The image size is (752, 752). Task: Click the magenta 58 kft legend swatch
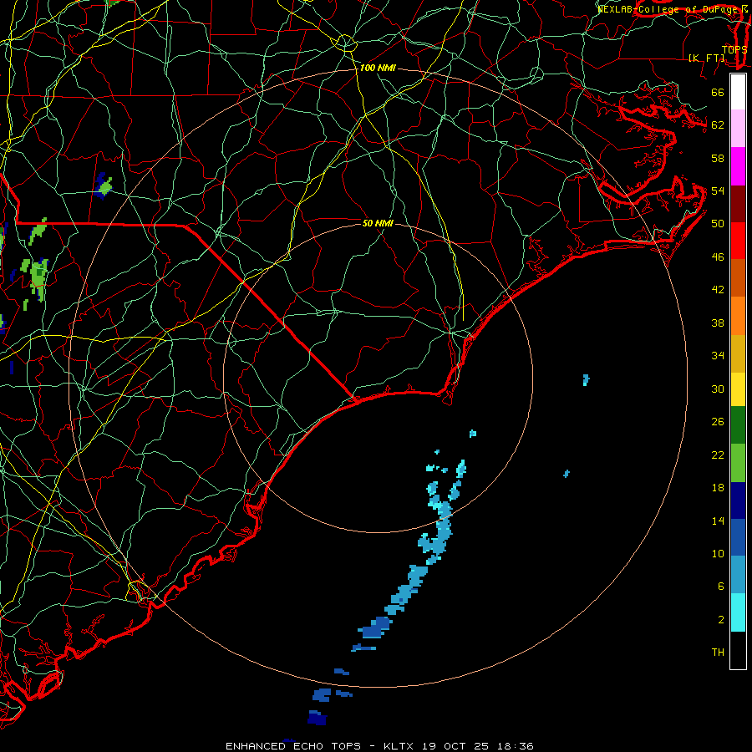click(738, 166)
